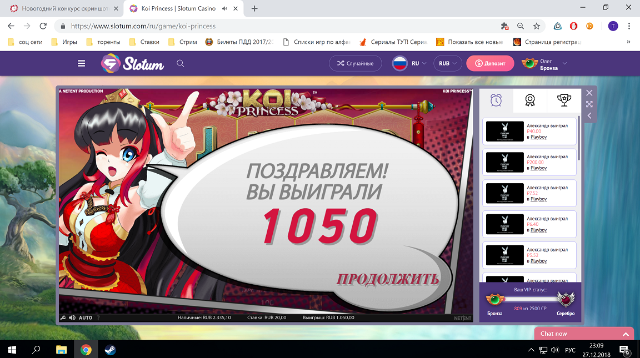Open the Windows Start menu
The width and height of the screenshot is (640, 358).
pyautogui.click(x=12, y=350)
